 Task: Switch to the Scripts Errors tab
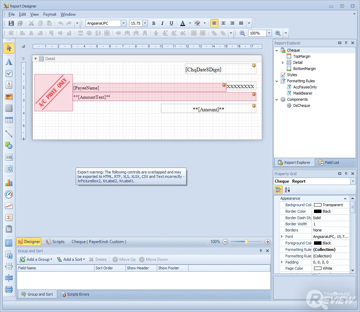[75, 294]
